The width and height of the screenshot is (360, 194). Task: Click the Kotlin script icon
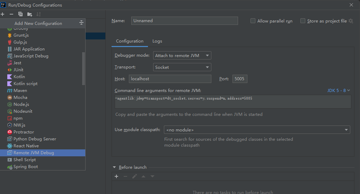(9, 84)
